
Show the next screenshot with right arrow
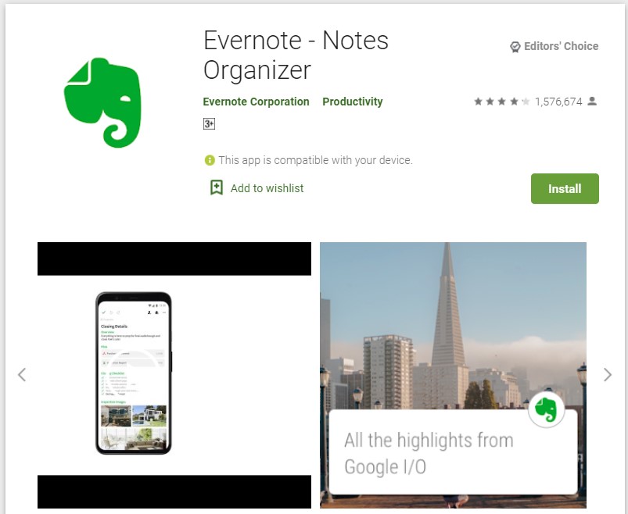608,375
